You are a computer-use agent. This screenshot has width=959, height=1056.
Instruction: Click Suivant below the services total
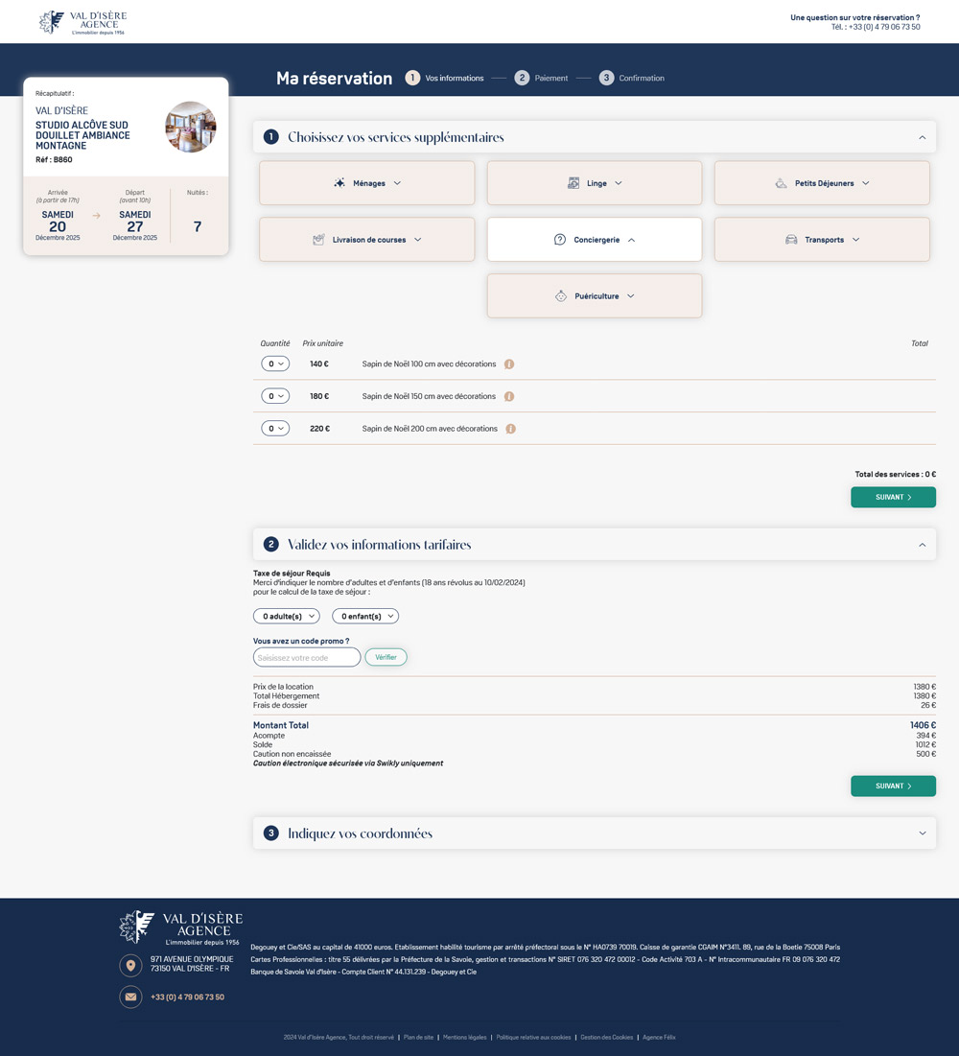[893, 497]
